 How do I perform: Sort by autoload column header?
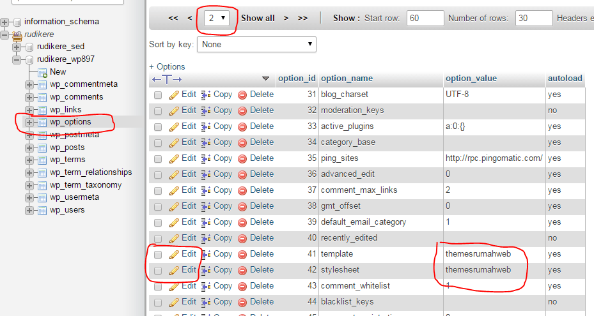click(565, 79)
